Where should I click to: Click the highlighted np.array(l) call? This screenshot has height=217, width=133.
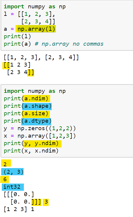point(36,29)
